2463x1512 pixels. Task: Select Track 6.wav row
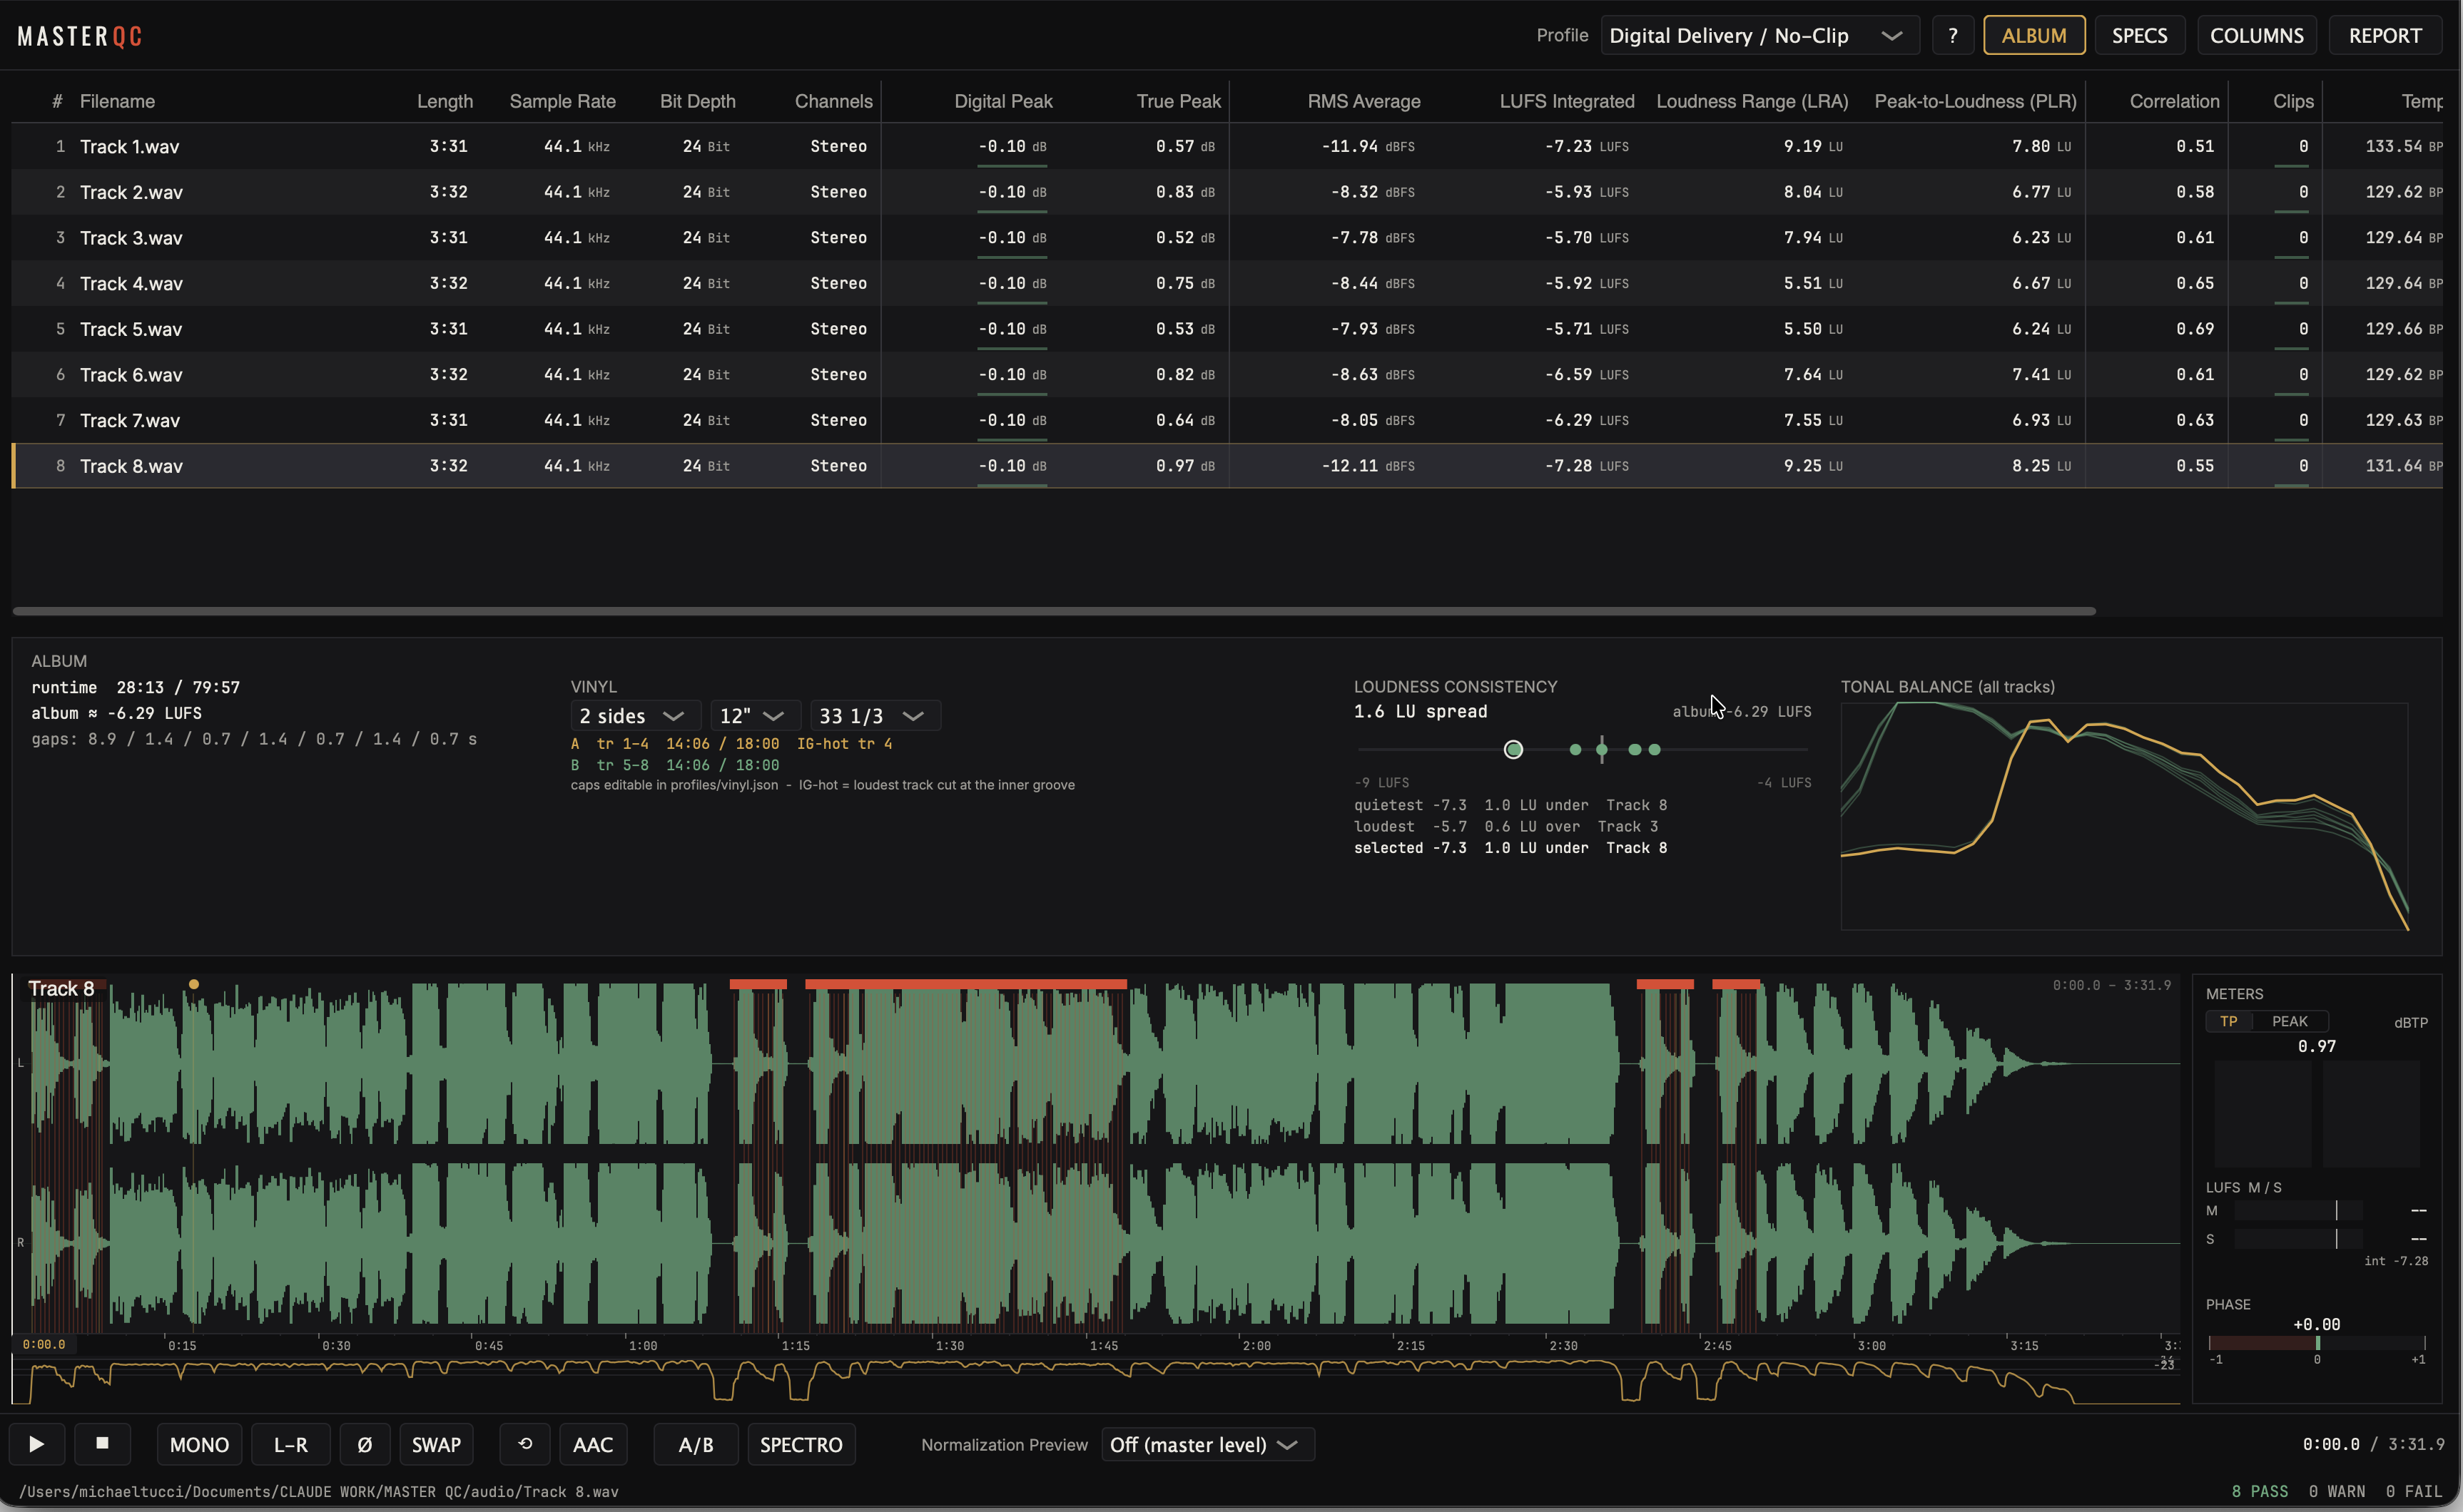pos(1227,375)
